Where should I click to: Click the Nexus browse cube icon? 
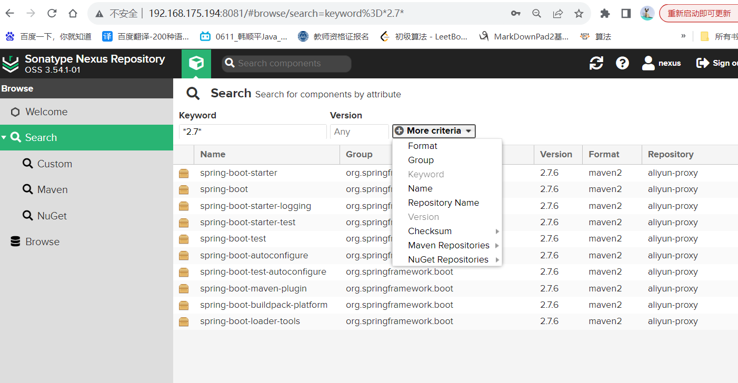click(196, 64)
